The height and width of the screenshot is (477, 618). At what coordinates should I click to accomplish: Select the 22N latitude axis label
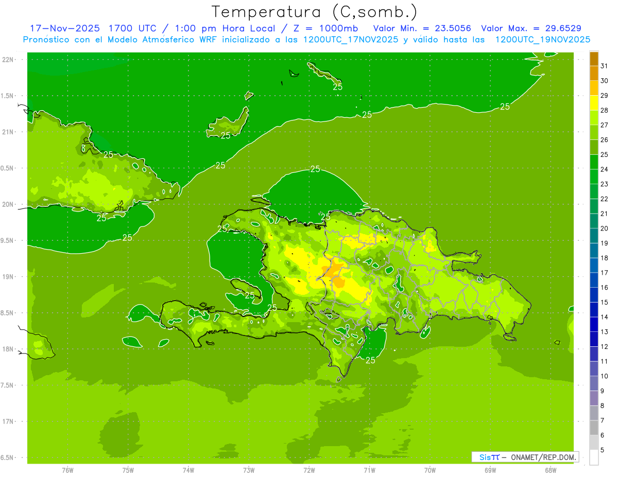(x=8, y=60)
